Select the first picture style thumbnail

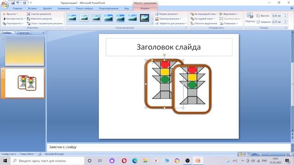(72, 18)
